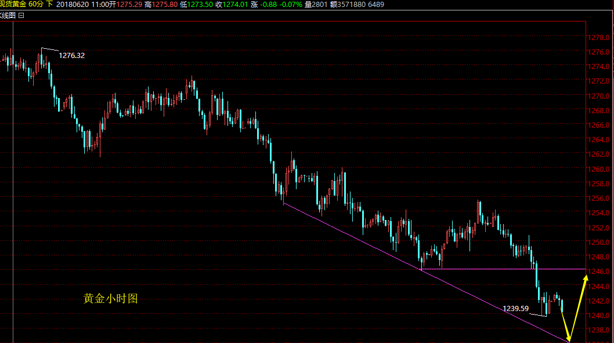Click the 1242.0 price axis label
614x343 pixels.
pos(599,301)
